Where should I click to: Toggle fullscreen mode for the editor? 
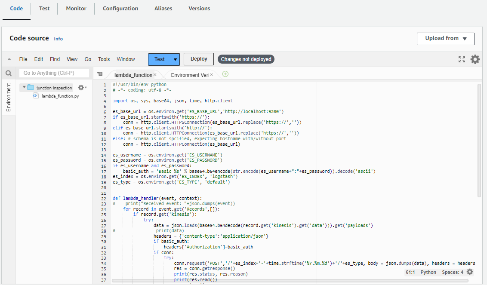click(462, 59)
